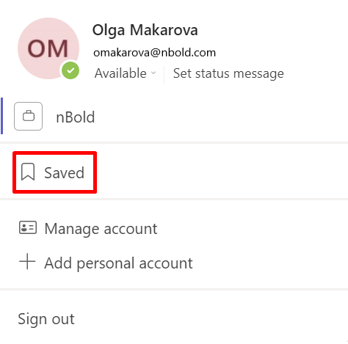Sign out of the Teams account
Screen dimensions: 348x344
pyautogui.click(x=46, y=319)
